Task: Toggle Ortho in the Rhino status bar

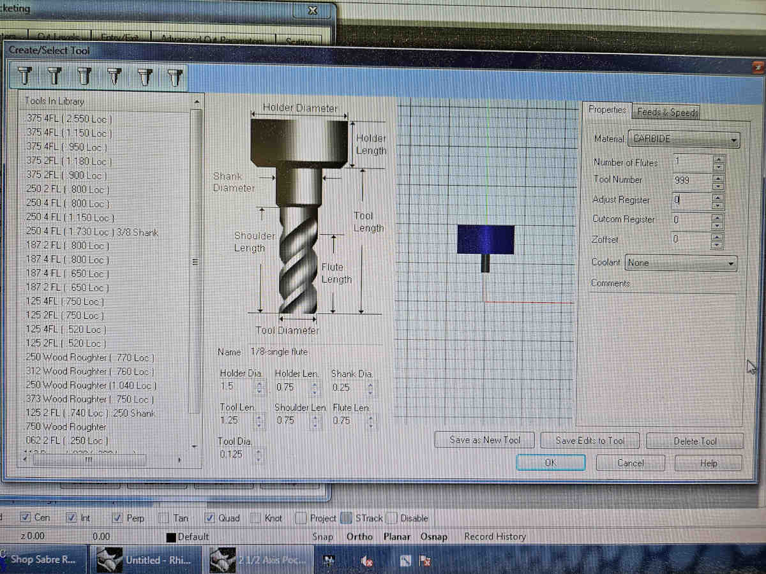Action: click(359, 537)
